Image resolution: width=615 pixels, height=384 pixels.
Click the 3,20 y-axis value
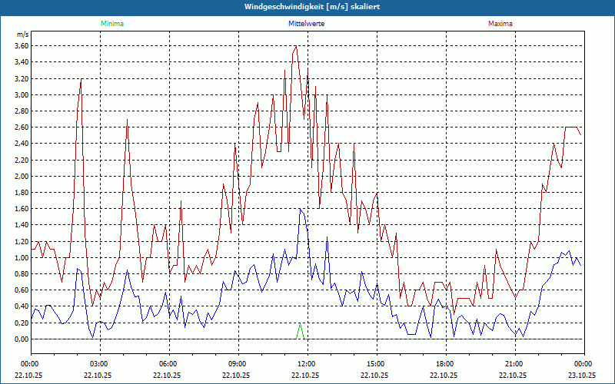coord(22,78)
